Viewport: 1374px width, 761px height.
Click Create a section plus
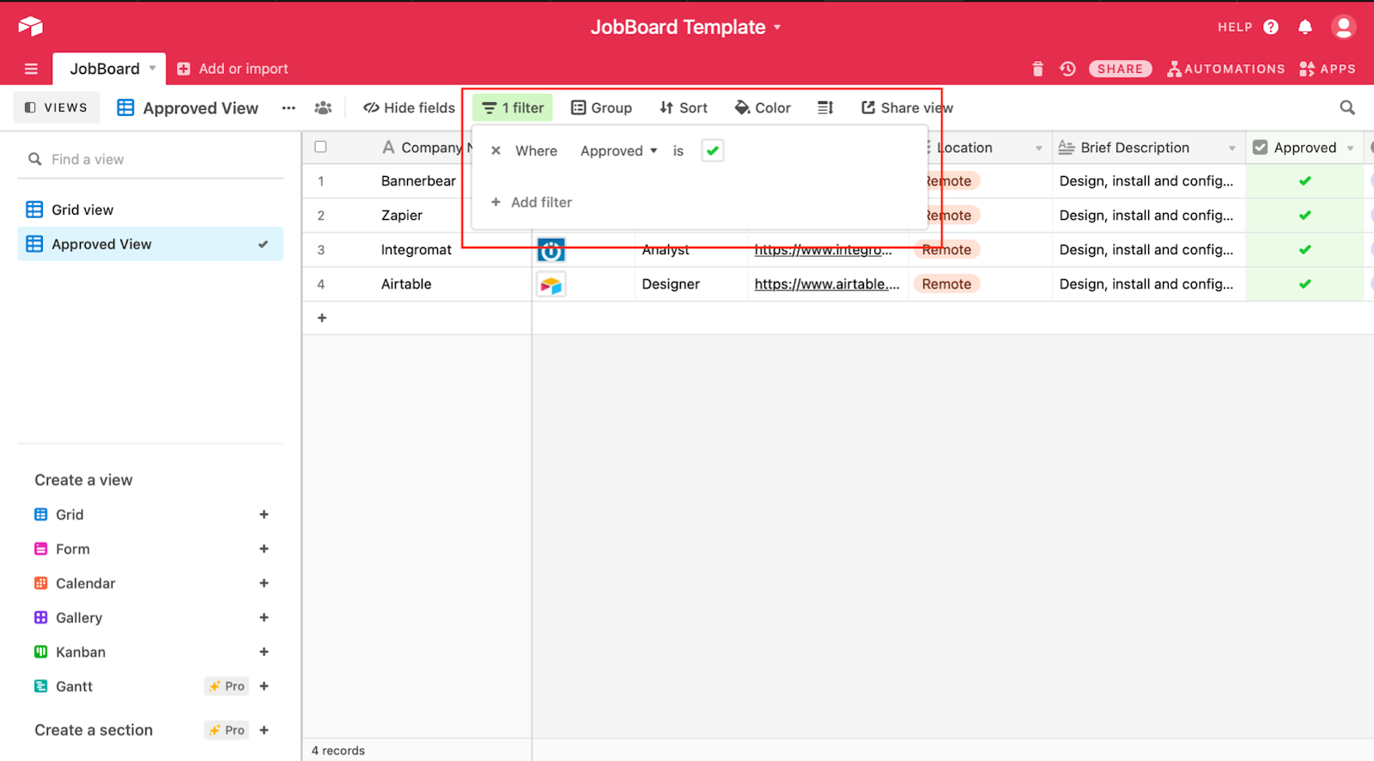(264, 730)
